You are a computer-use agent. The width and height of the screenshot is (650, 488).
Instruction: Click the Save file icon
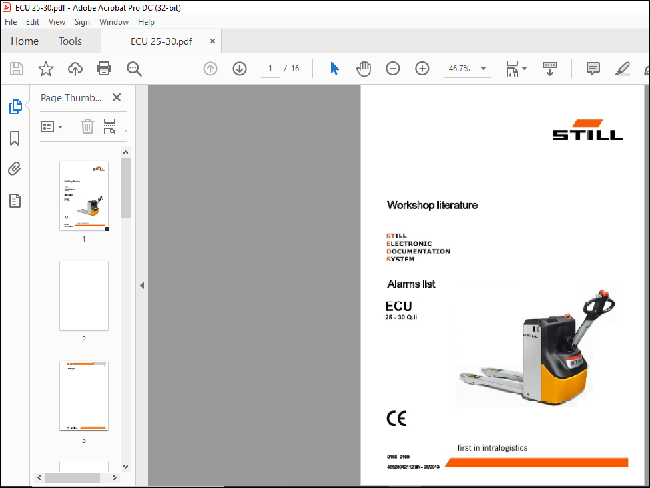(17, 69)
